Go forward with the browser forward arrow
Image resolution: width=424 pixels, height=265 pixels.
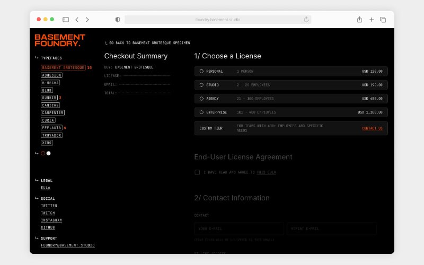pyautogui.click(x=87, y=20)
